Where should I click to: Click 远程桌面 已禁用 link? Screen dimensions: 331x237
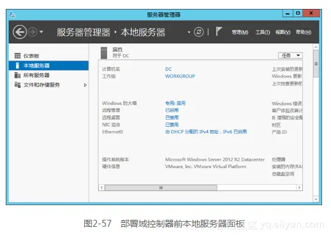click(x=172, y=117)
